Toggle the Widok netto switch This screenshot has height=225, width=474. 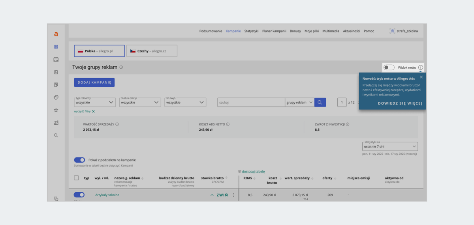(389, 67)
